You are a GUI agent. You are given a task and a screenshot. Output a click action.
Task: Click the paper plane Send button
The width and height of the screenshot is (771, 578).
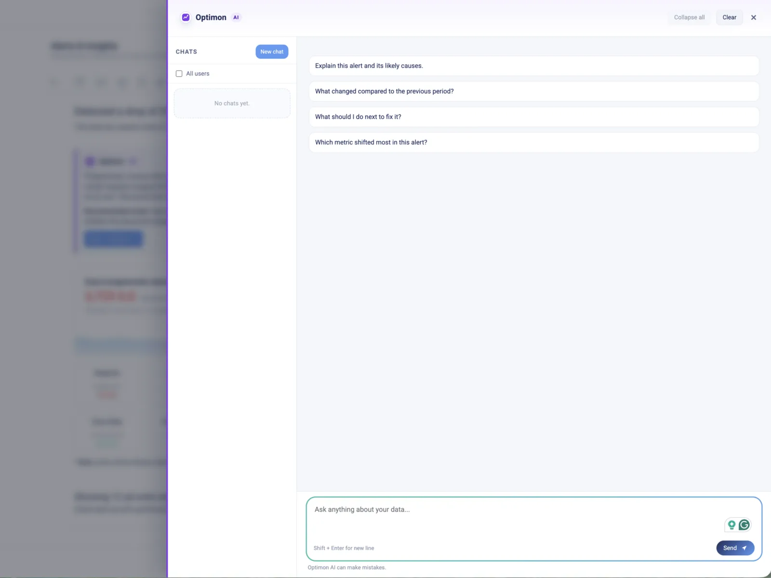pyautogui.click(x=735, y=548)
